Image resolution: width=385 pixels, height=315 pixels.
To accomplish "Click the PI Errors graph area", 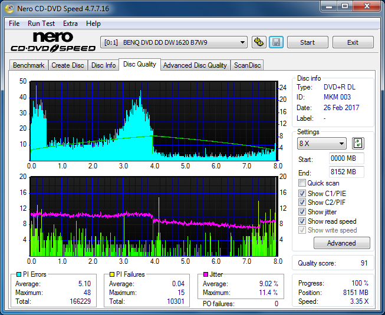I will [154, 121].
